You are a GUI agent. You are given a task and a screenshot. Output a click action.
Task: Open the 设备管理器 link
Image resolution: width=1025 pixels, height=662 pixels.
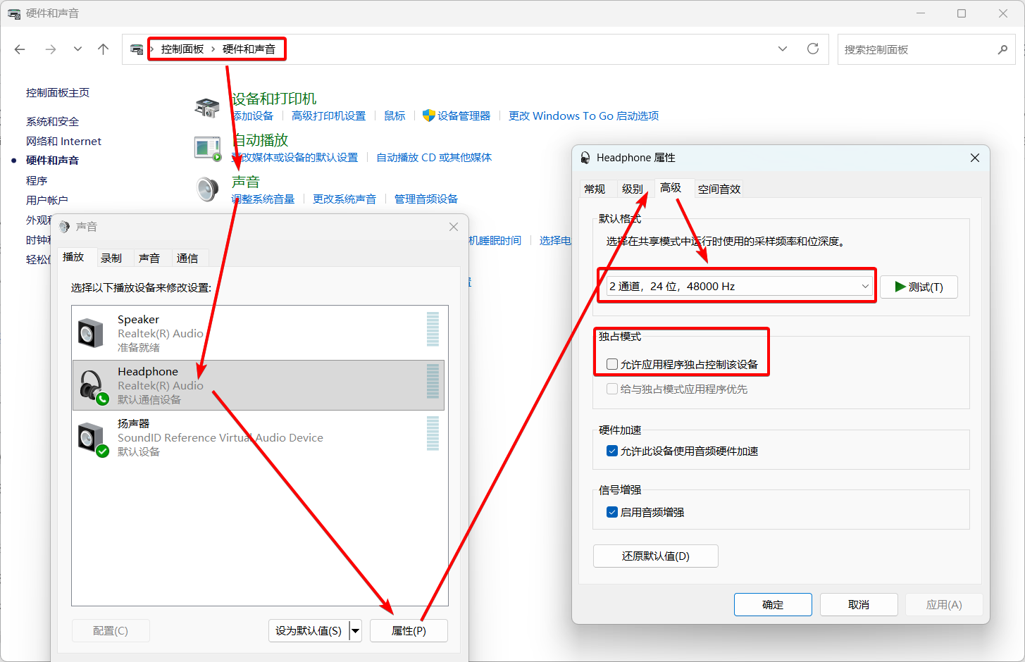pos(464,116)
